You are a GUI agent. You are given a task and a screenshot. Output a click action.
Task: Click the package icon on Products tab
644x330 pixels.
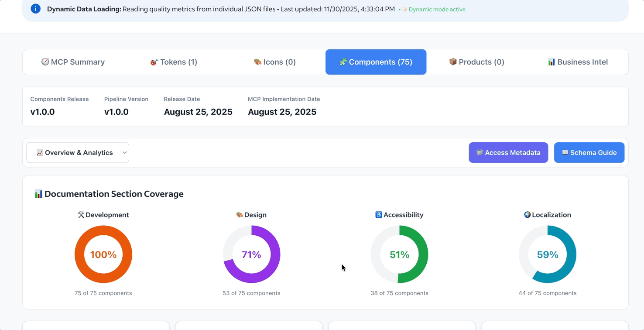(453, 62)
